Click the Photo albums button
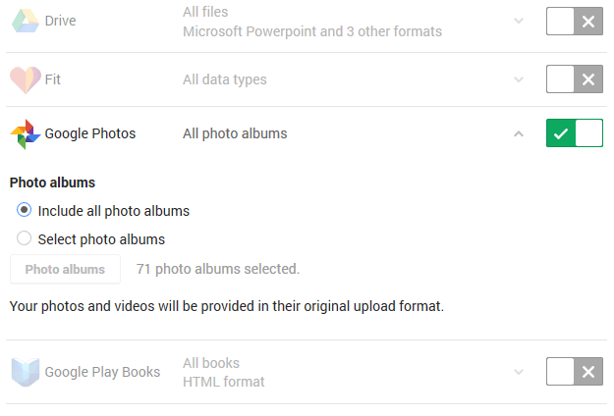Viewport: 614px width, 416px height. click(66, 269)
